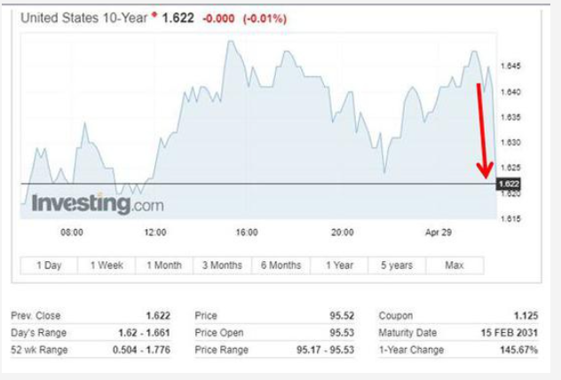The width and height of the screenshot is (561, 380).
Task: Click the Apr 29 date axis label
Action: (439, 233)
